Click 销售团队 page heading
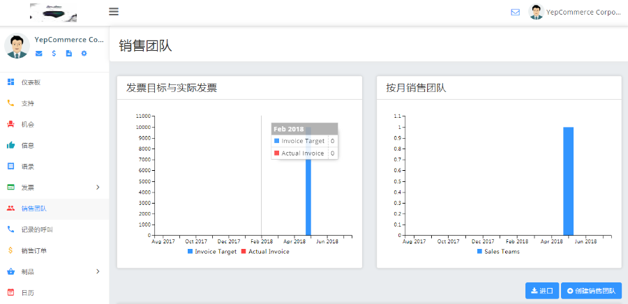This screenshot has width=628, height=304. (145, 45)
